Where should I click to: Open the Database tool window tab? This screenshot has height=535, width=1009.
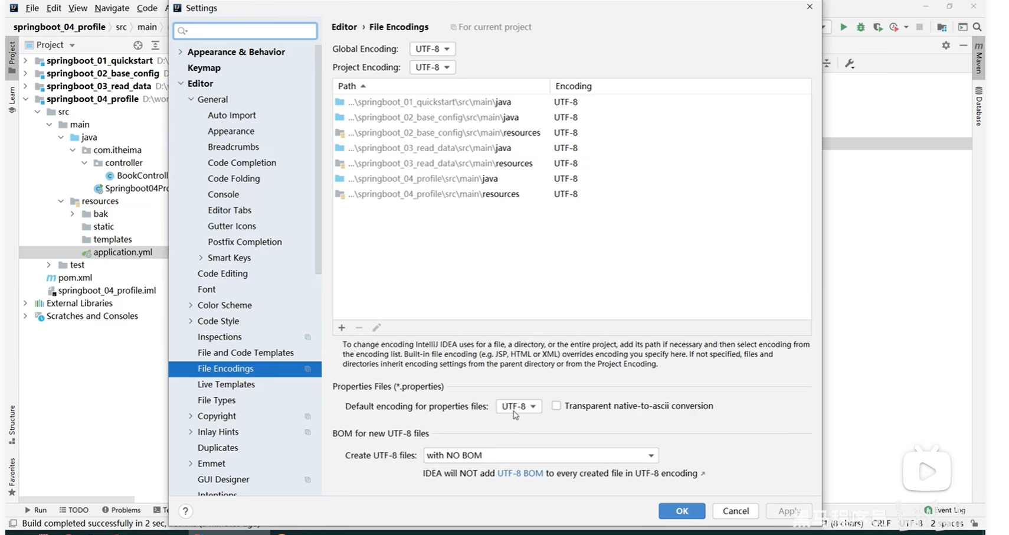pos(979,106)
